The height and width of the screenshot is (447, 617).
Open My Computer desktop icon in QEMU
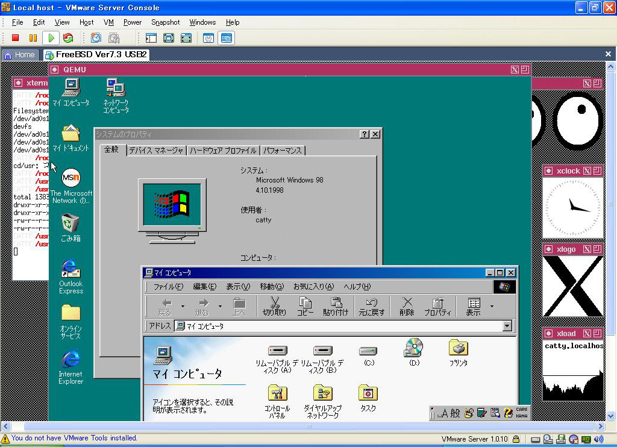click(71, 92)
